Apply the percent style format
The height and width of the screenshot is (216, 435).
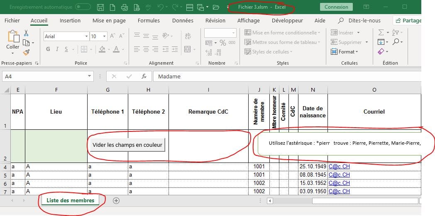point(223,43)
